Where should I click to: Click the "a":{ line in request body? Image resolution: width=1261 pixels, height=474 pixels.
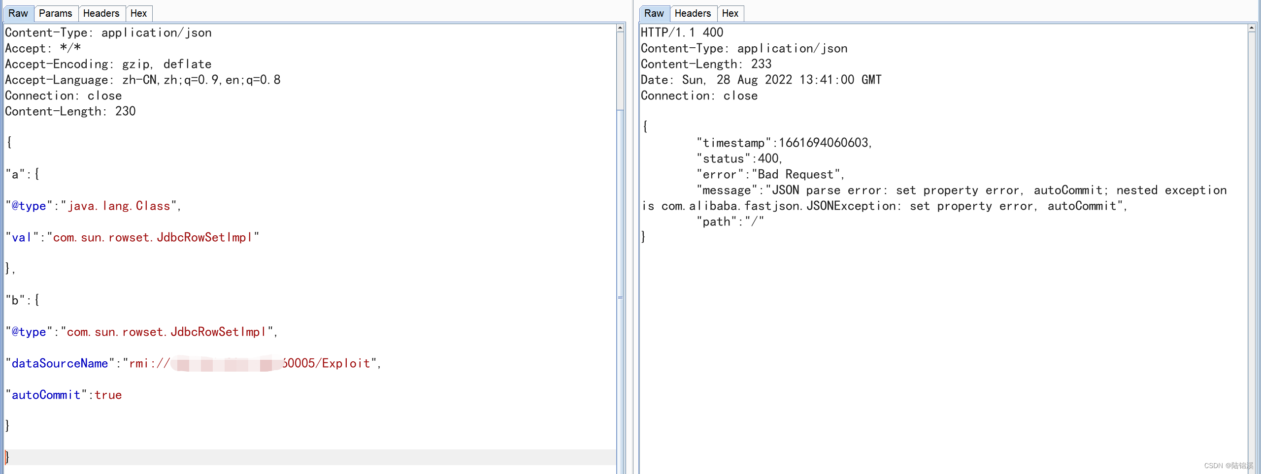23,174
